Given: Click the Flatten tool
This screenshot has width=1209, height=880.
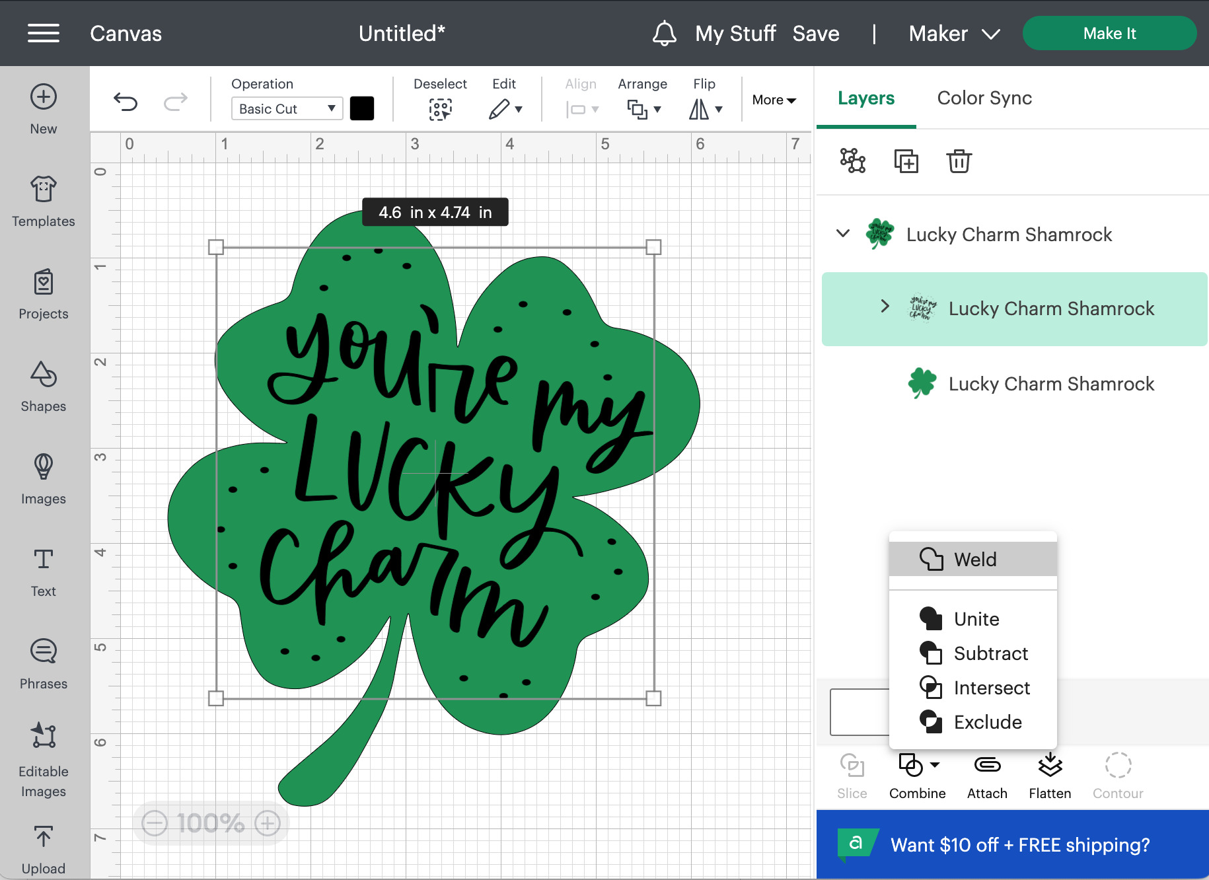Looking at the screenshot, I should [1050, 776].
